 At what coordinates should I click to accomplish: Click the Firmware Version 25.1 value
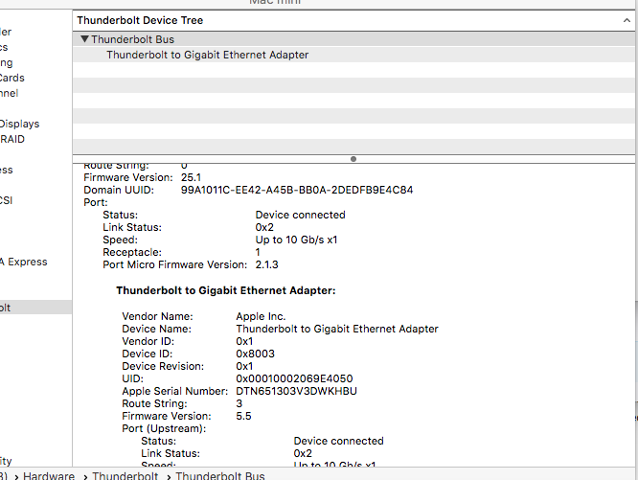coord(191,177)
